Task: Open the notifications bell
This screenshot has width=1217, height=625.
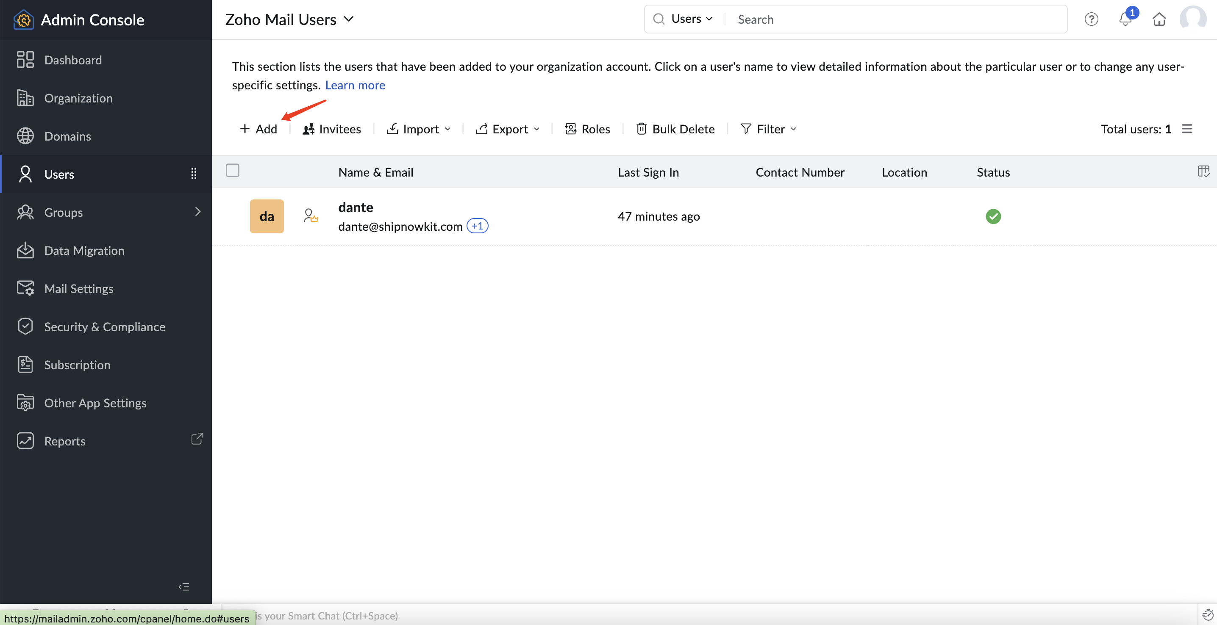Action: [x=1126, y=19]
